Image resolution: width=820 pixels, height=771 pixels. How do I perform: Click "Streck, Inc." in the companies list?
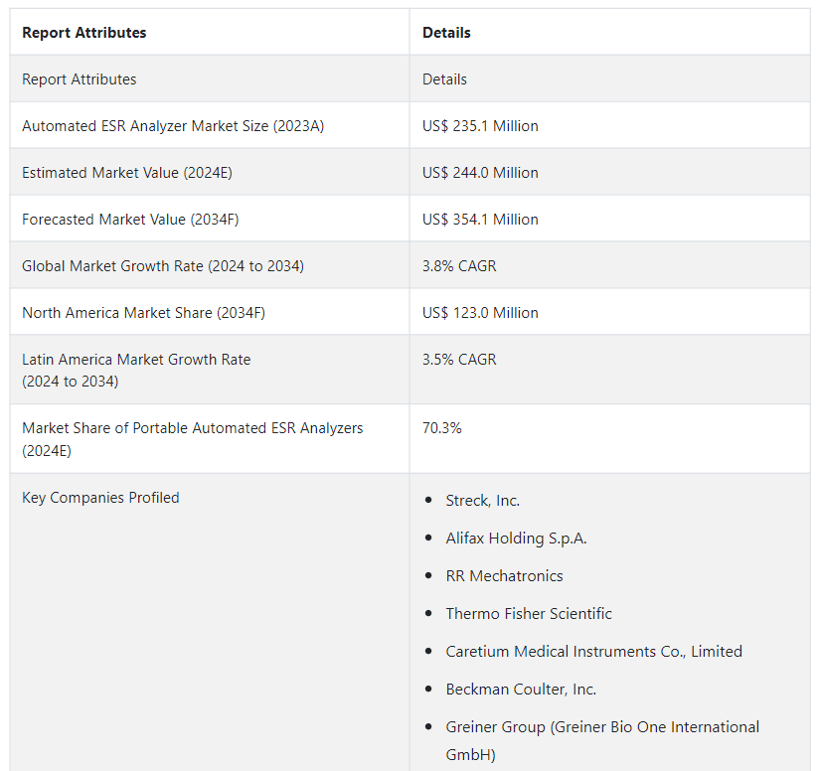coord(483,501)
